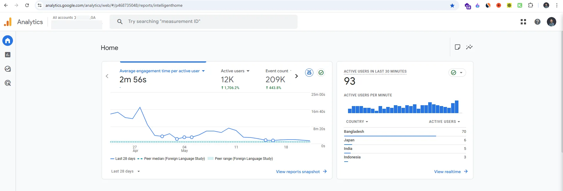This screenshot has width=563, height=191.
Task: Click the customize Home card icon
Action: click(457, 47)
